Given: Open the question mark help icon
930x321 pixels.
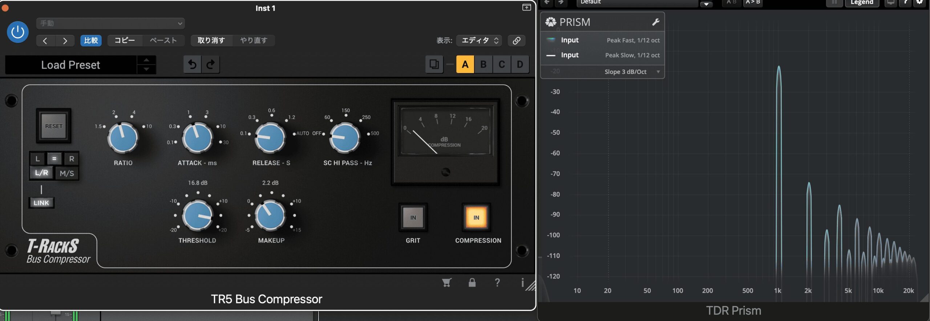Looking at the screenshot, I should pyautogui.click(x=497, y=283).
